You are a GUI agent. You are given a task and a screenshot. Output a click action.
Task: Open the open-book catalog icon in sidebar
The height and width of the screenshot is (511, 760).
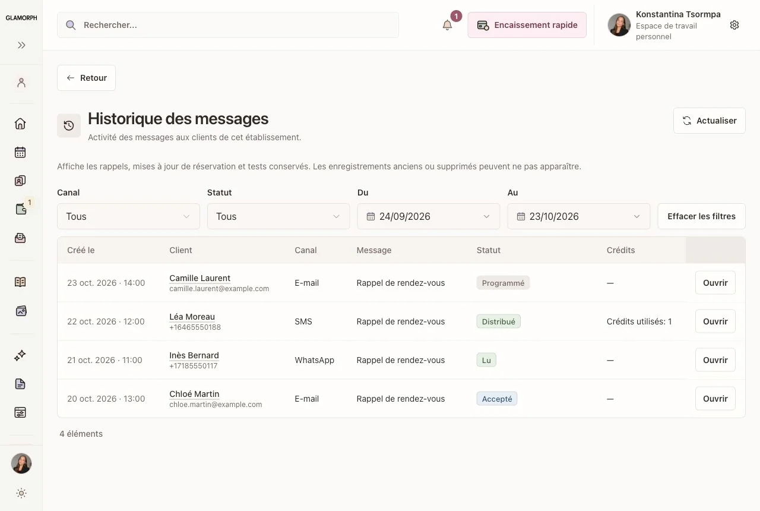[20, 282]
